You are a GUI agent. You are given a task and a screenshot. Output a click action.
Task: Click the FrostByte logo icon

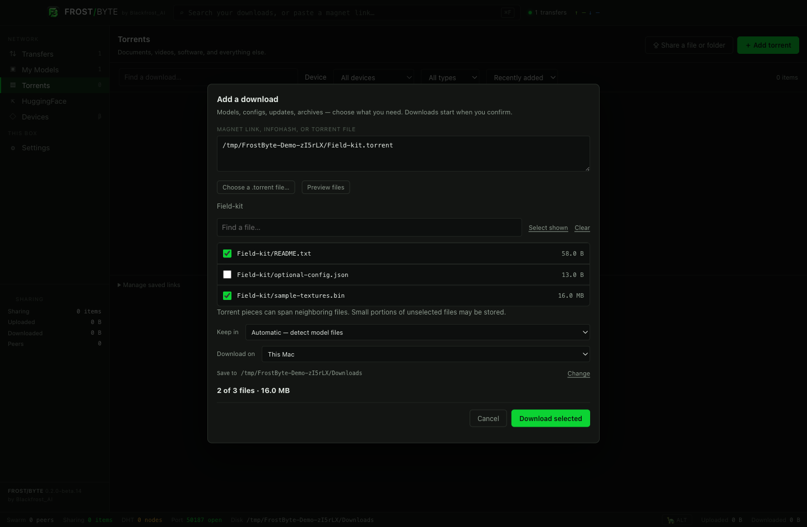click(53, 12)
